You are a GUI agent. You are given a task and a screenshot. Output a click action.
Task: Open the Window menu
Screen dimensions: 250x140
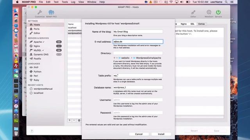(92, 2)
